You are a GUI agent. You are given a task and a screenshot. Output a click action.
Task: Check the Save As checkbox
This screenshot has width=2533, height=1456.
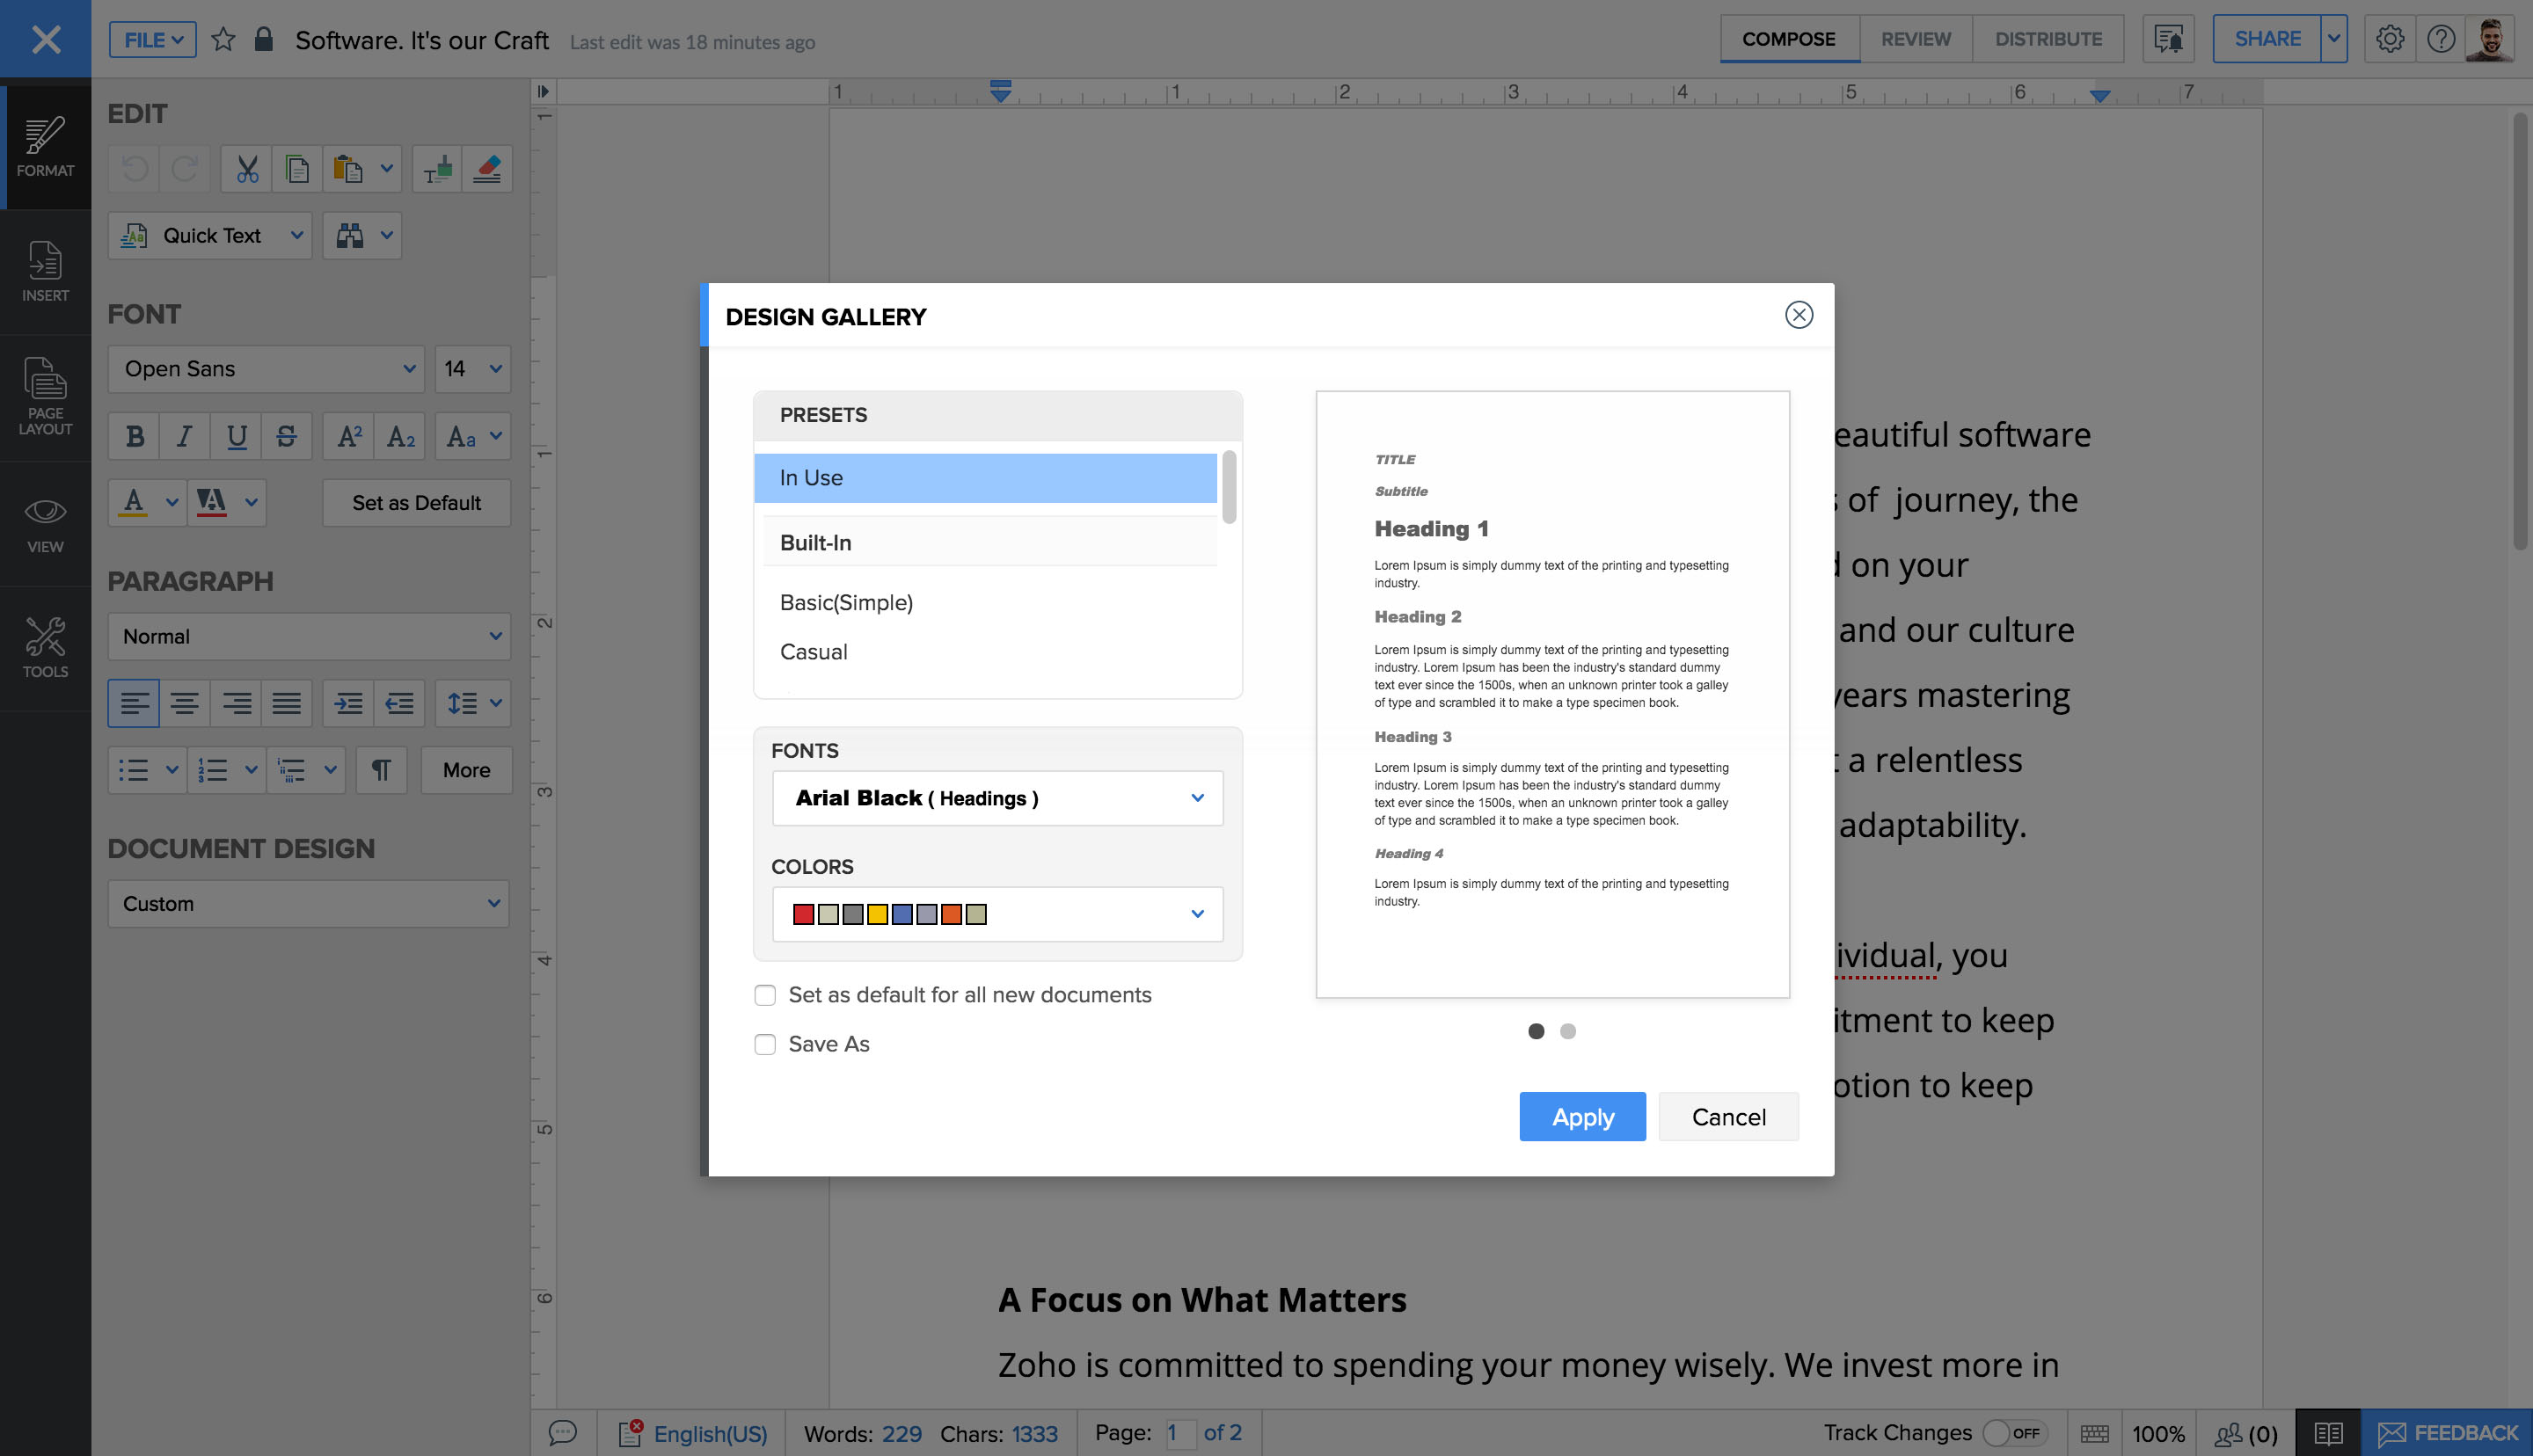click(765, 1044)
